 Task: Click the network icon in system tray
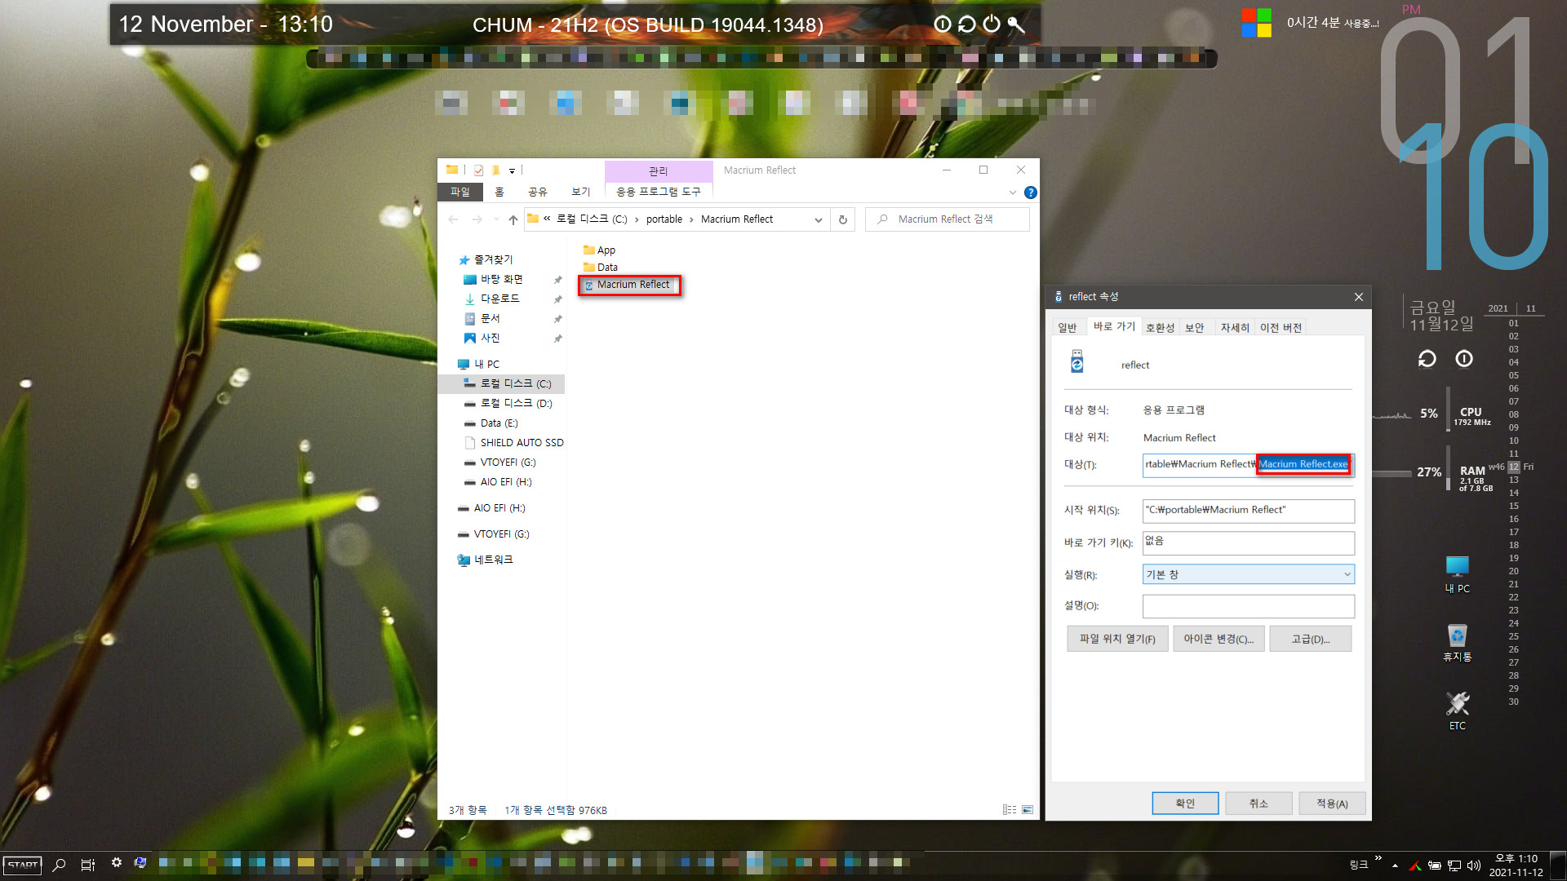(1454, 866)
